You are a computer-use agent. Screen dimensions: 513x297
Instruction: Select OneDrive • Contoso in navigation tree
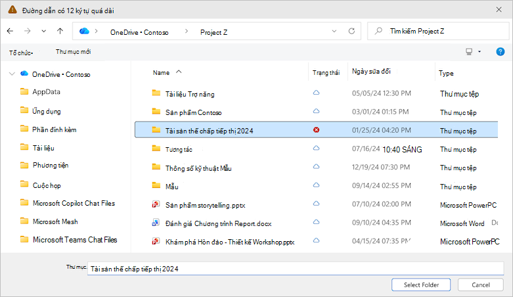61,74
